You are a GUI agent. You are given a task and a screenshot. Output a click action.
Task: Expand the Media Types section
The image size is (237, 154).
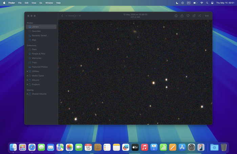(x=27, y=76)
